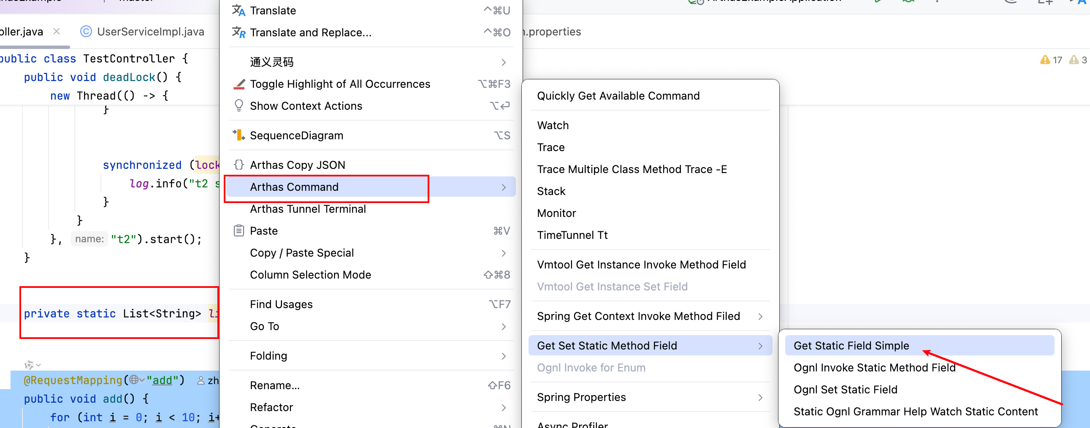Click the "add" request mapping link
This screenshot has width=1090, height=428.
[162, 380]
